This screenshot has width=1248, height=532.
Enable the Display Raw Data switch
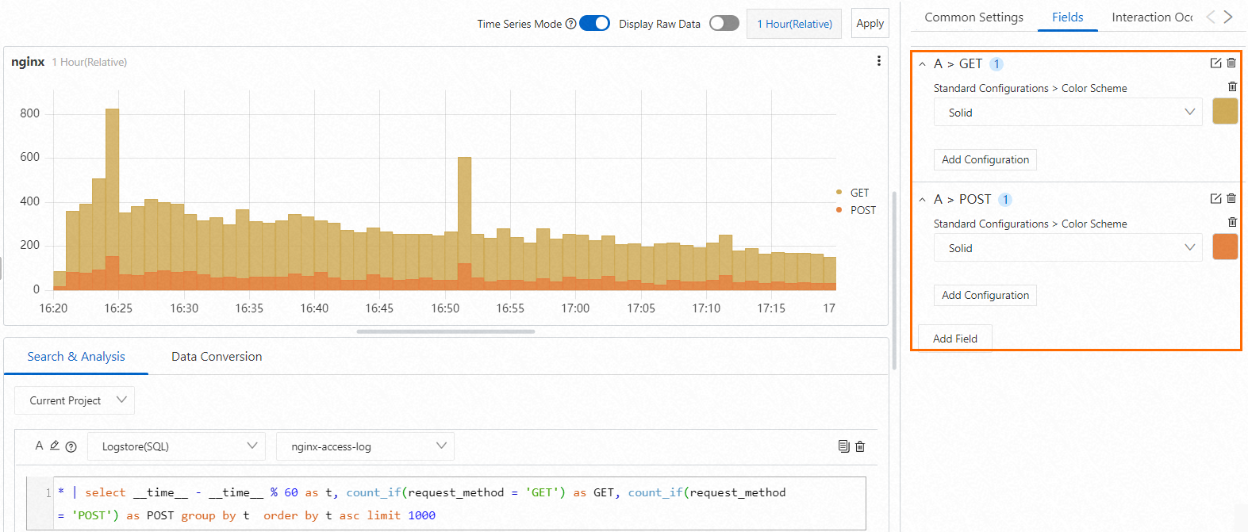coord(724,23)
